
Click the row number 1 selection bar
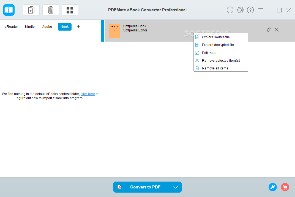[x=103, y=31]
